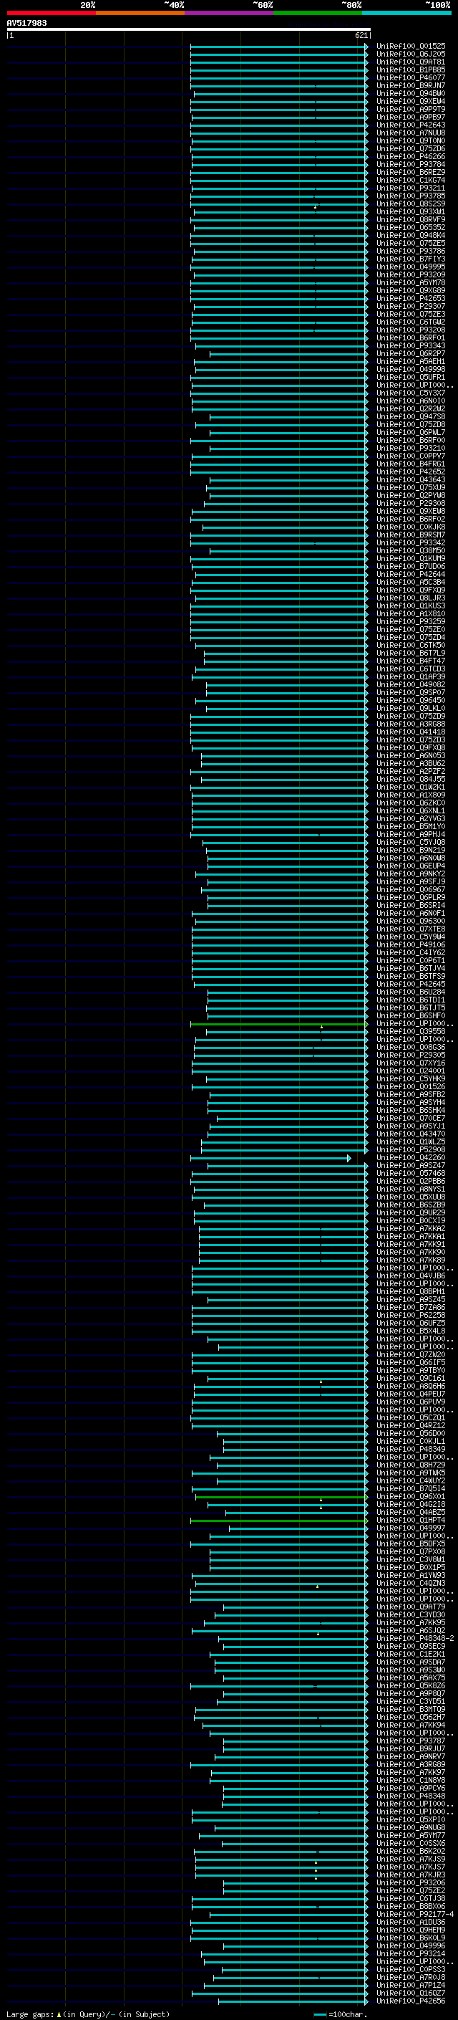The width and height of the screenshot is (458, 2020).
Task: Click the Large gaps legend text
Action: 88,2014
